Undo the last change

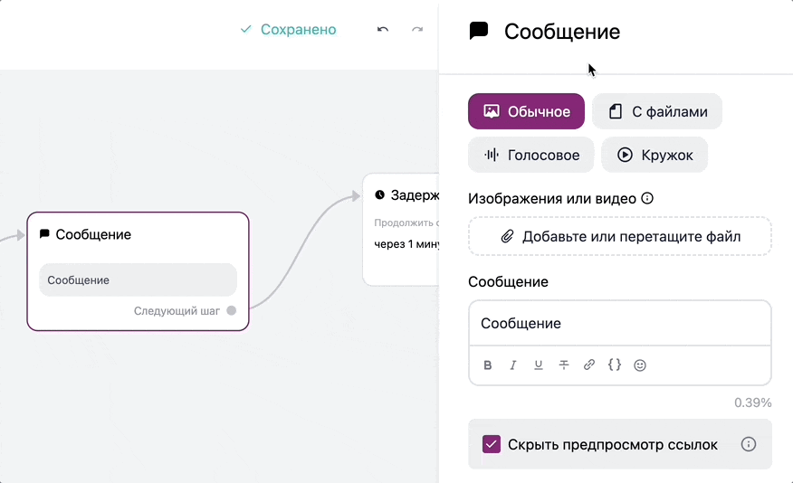coord(383,30)
